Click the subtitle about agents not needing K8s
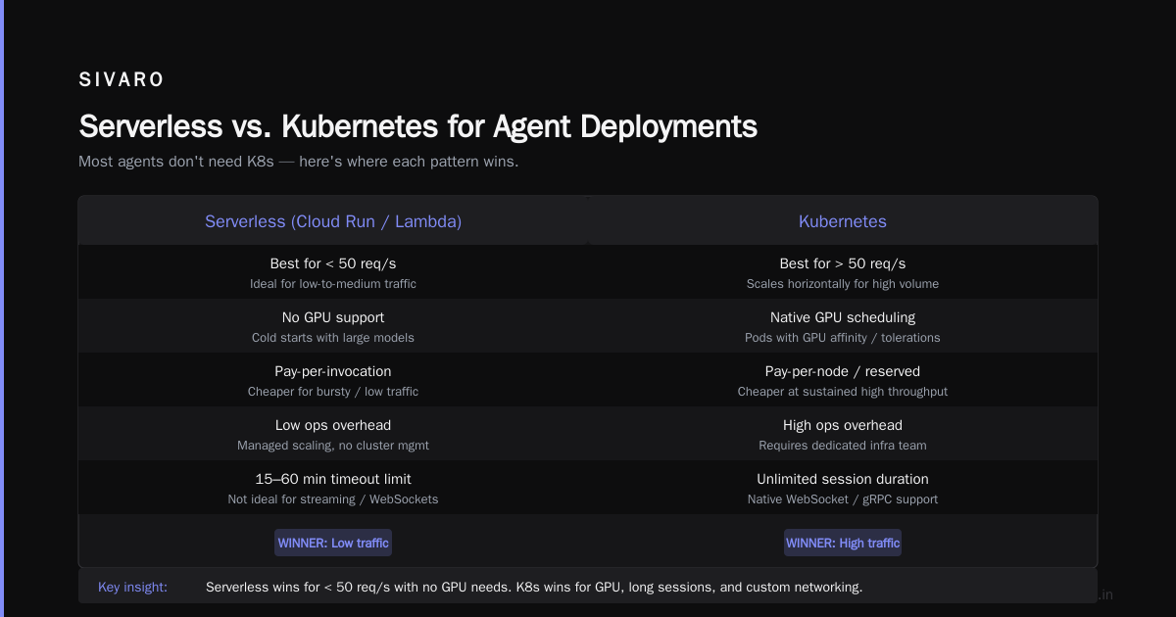1176x617 pixels. (298, 162)
